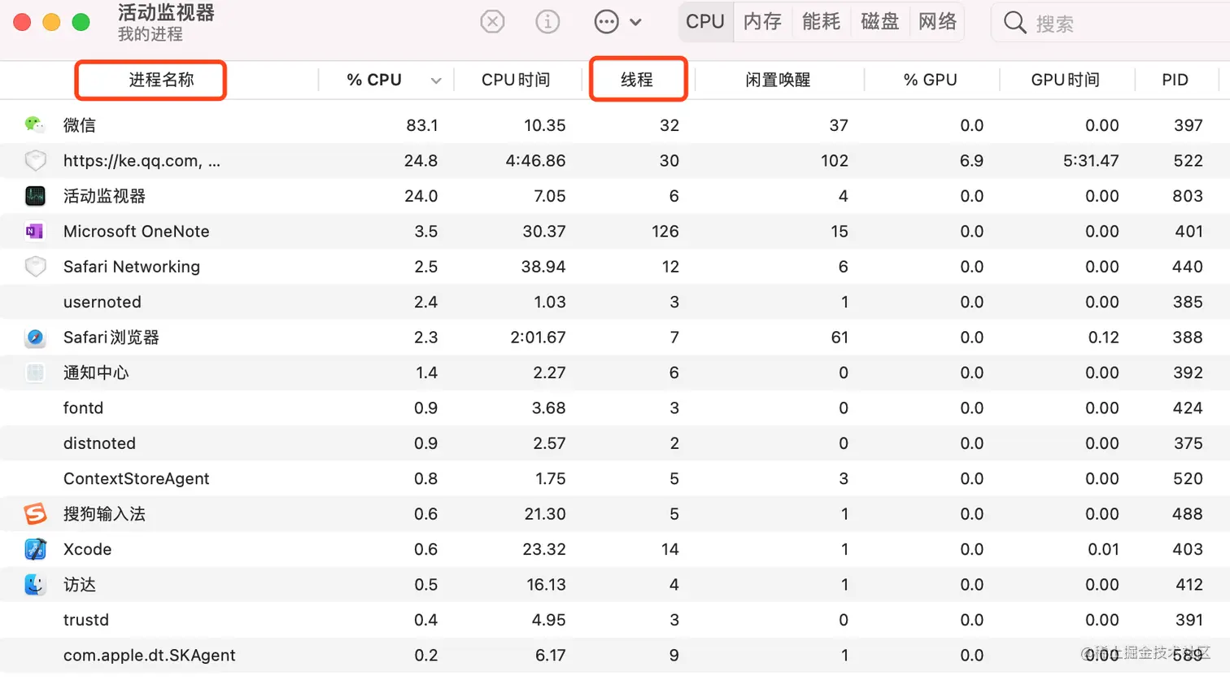Sort by the GPU 时间 column header
1230x680 pixels.
[x=1065, y=80]
